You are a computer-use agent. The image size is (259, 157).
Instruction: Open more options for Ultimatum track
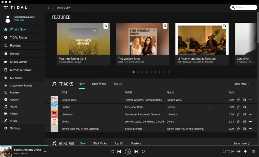pyautogui.click(x=251, y=114)
